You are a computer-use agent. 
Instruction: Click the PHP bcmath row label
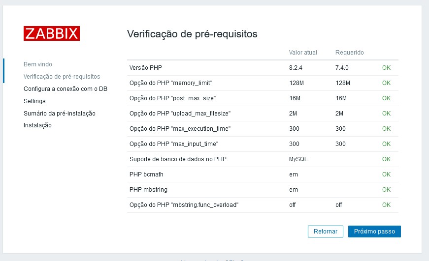click(146, 174)
